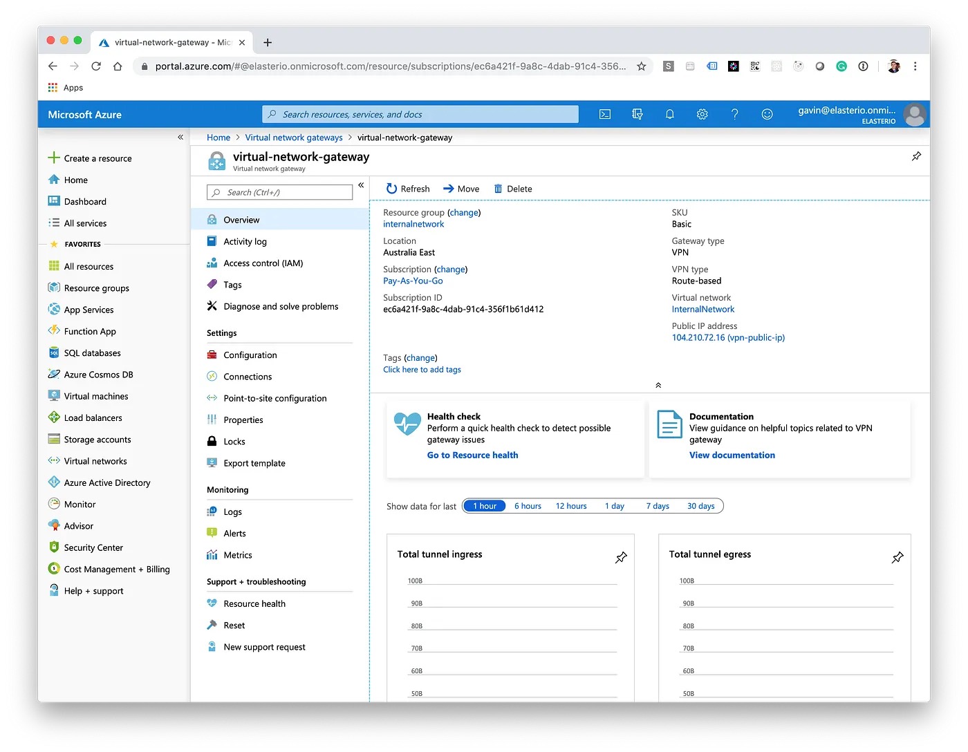Click the Refresh button

tap(408, 189)
